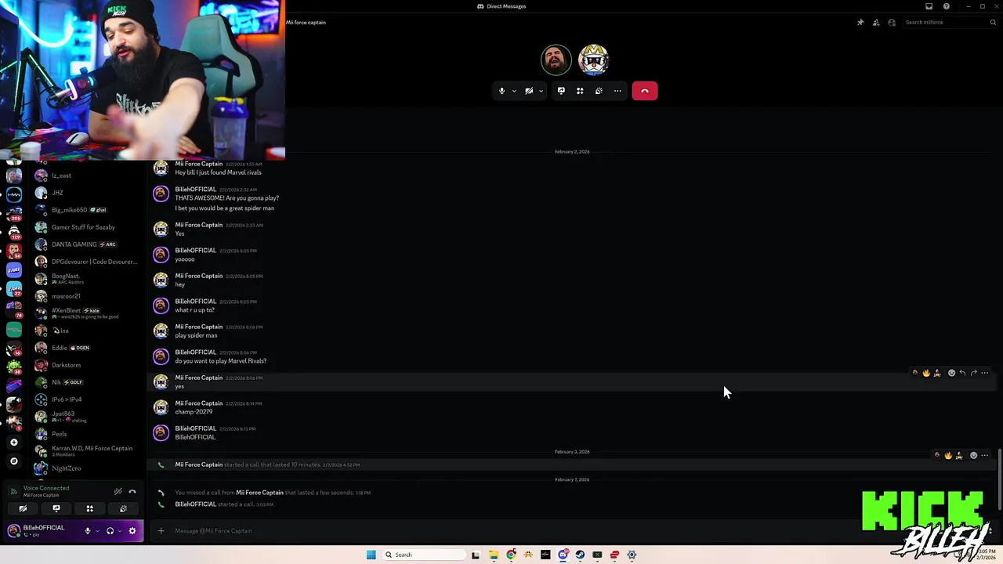Toggle camera in voice panel
1003x564 pixels.
(x=23, y=509)
